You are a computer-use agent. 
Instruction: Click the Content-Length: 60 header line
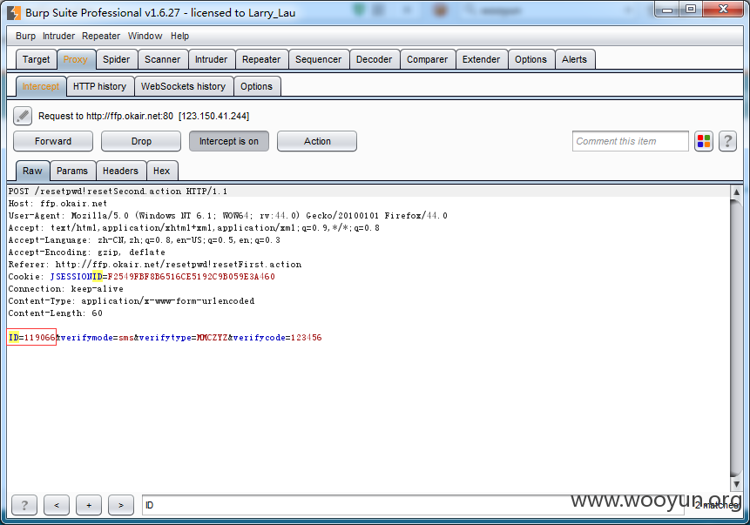tap(56, 313)
